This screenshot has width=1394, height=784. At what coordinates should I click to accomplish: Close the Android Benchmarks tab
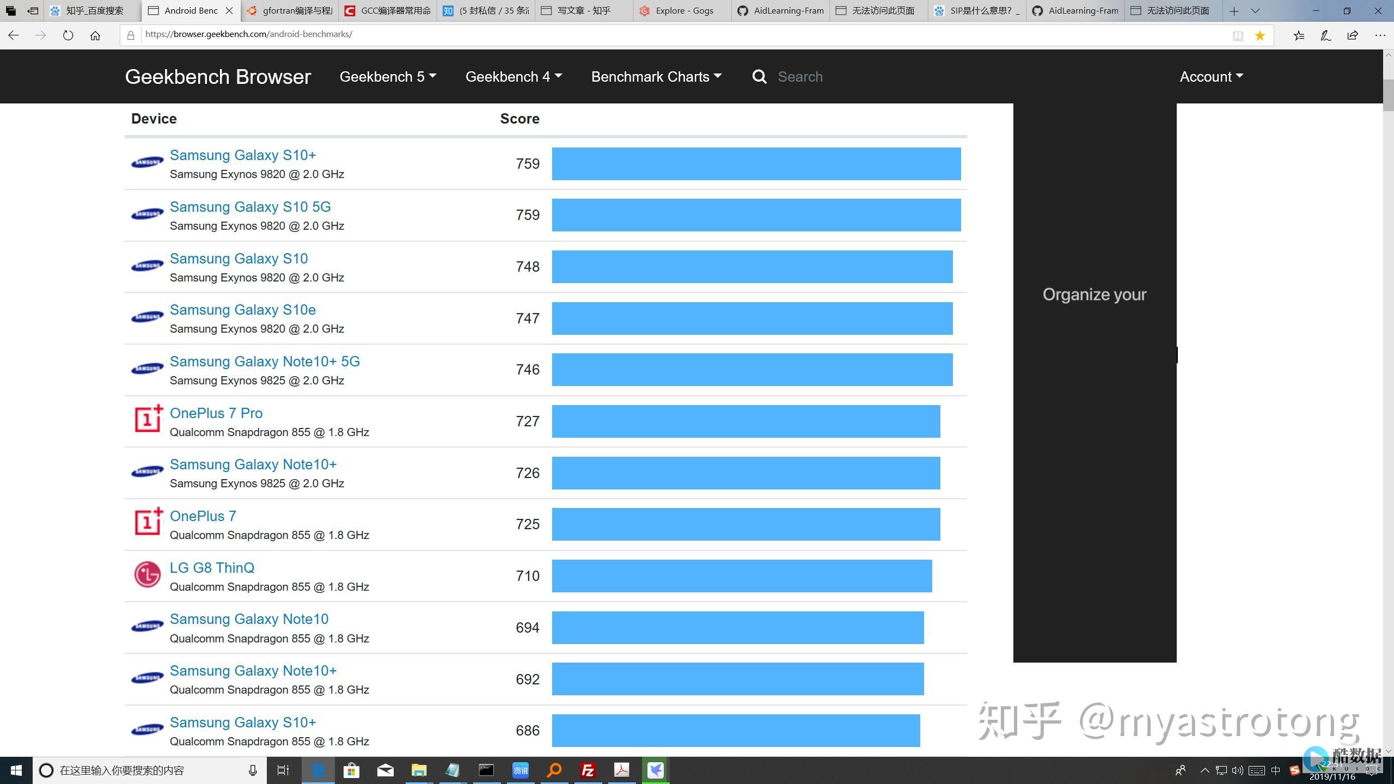(229, 11)
